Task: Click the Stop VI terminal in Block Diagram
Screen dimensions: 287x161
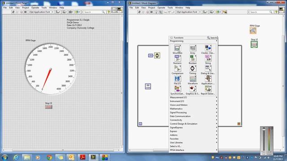Action: tap(254, 44)
